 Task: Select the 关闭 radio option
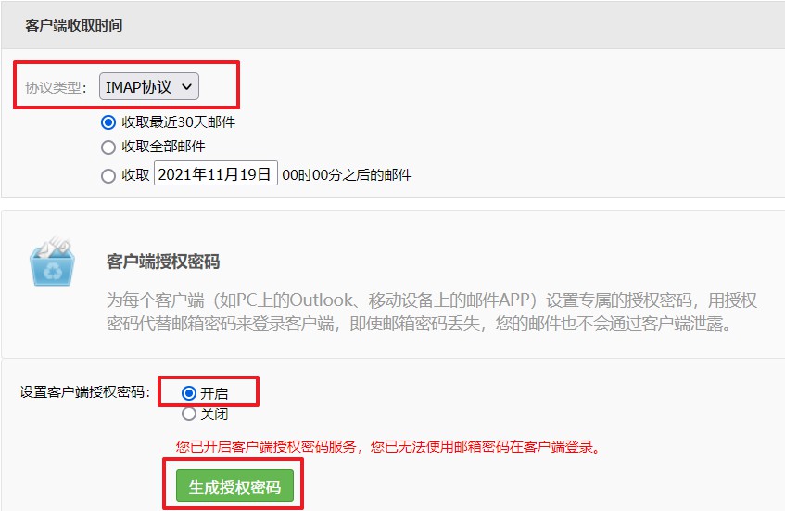[x=189, y=414]
